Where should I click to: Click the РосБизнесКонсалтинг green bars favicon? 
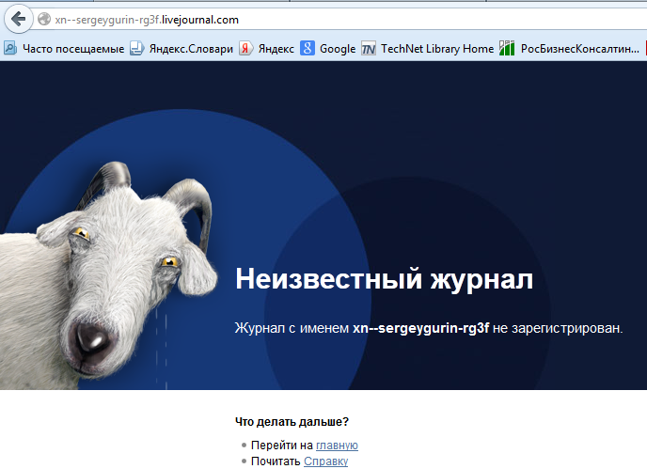(507, 48)
